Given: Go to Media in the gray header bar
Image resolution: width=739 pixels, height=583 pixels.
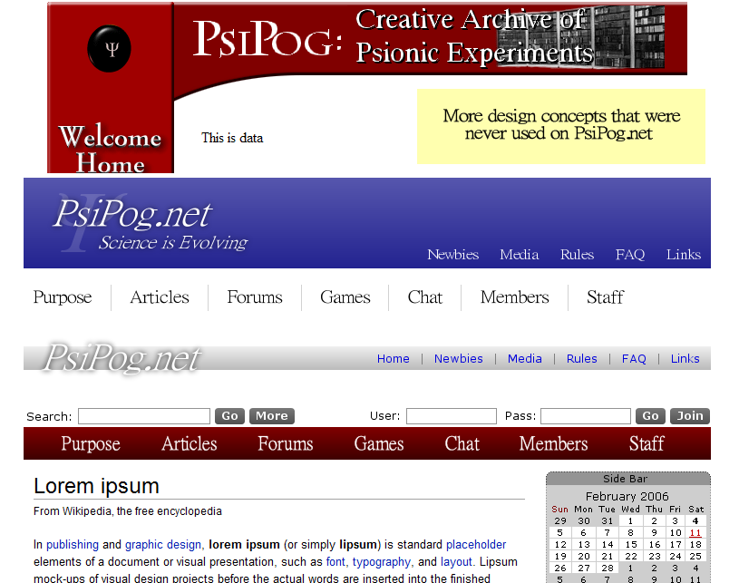Looking at the screenshot, I should 525,359.
